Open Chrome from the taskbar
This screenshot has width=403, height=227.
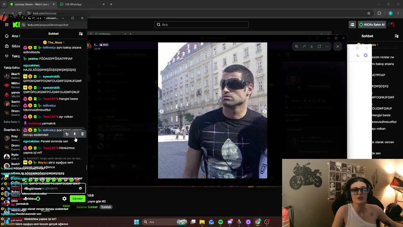(x=258, y=222)
